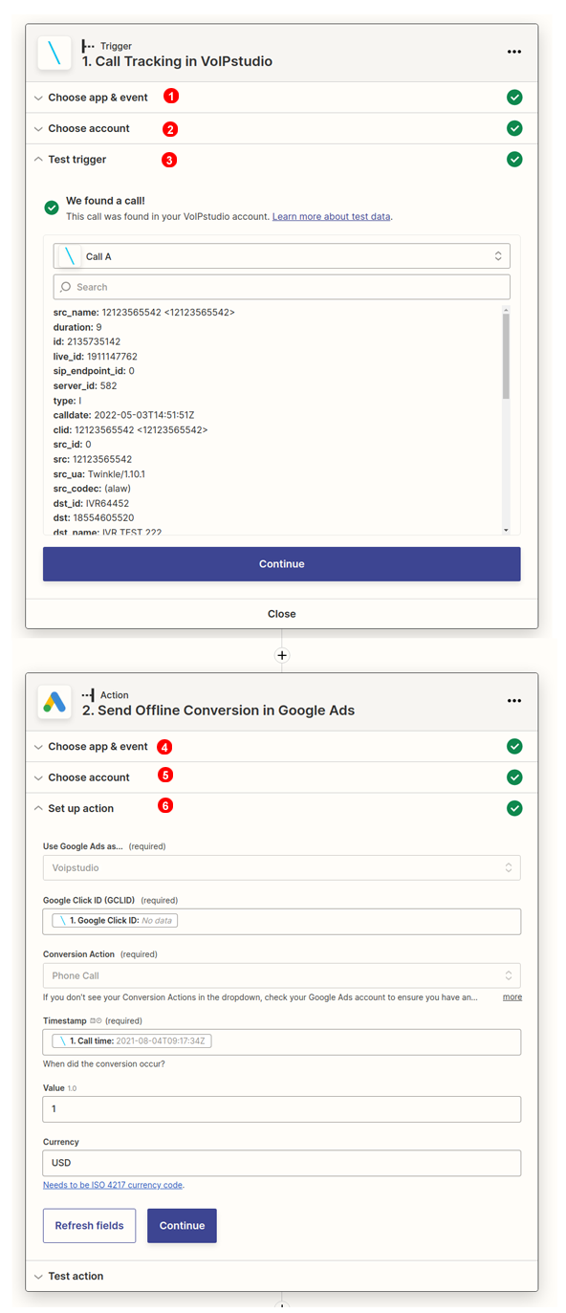The image size is (566, 1313).
Task: Click Refresh fields button
Action: (x=89, y=1226)
